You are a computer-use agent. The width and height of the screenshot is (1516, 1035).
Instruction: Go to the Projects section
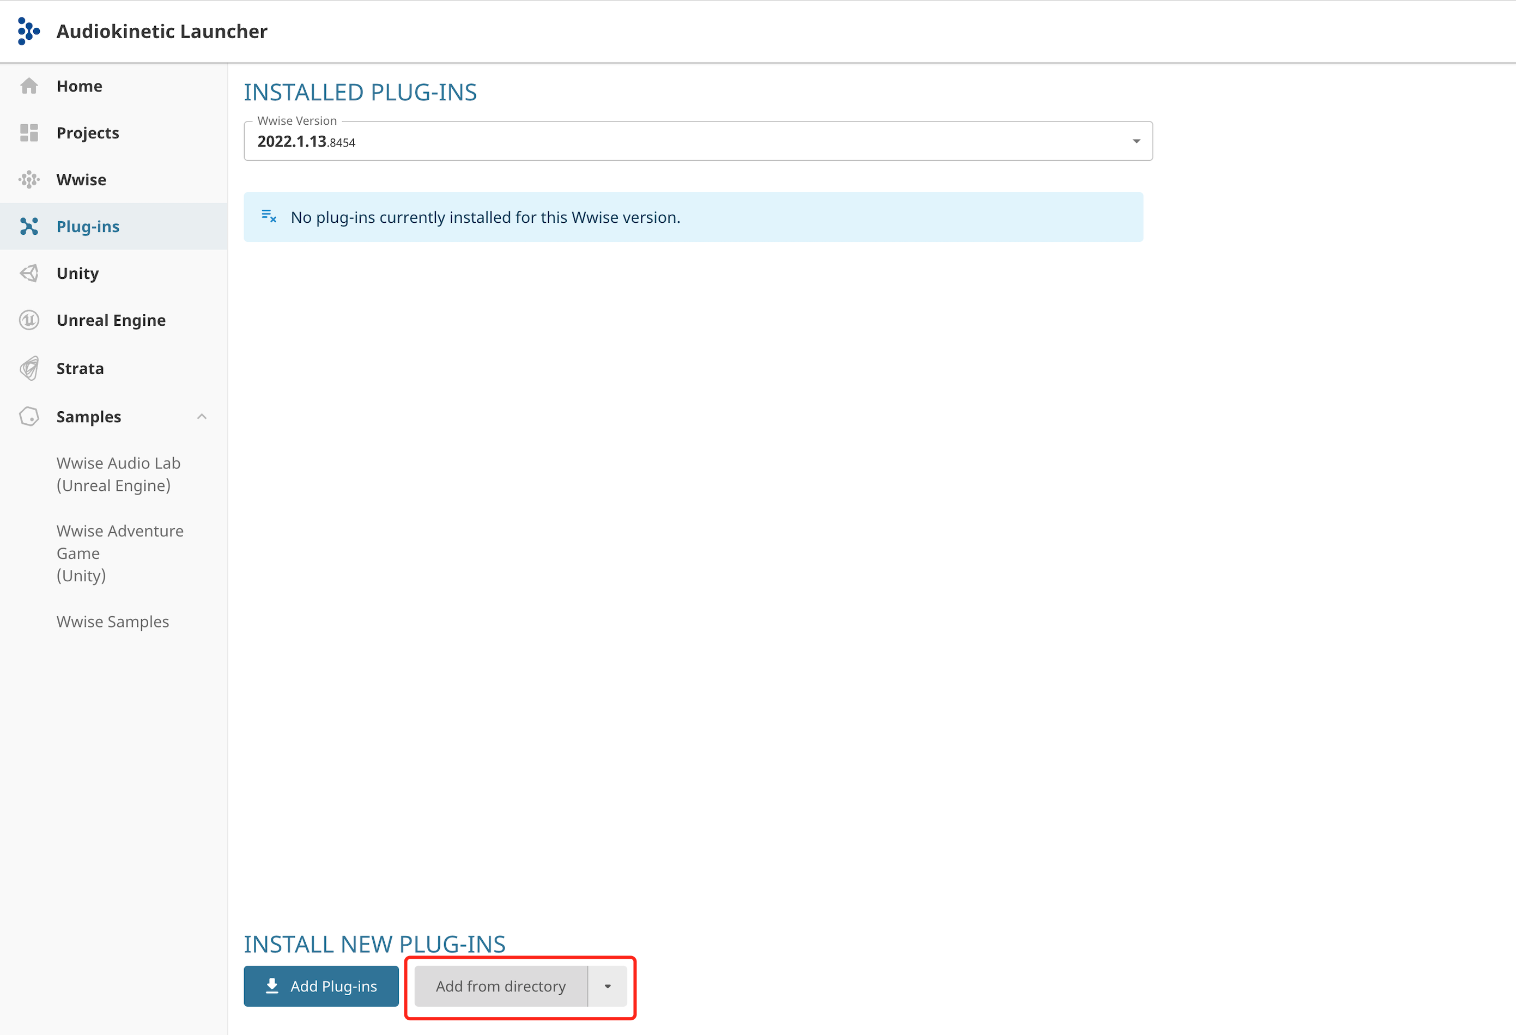(113, 133)
